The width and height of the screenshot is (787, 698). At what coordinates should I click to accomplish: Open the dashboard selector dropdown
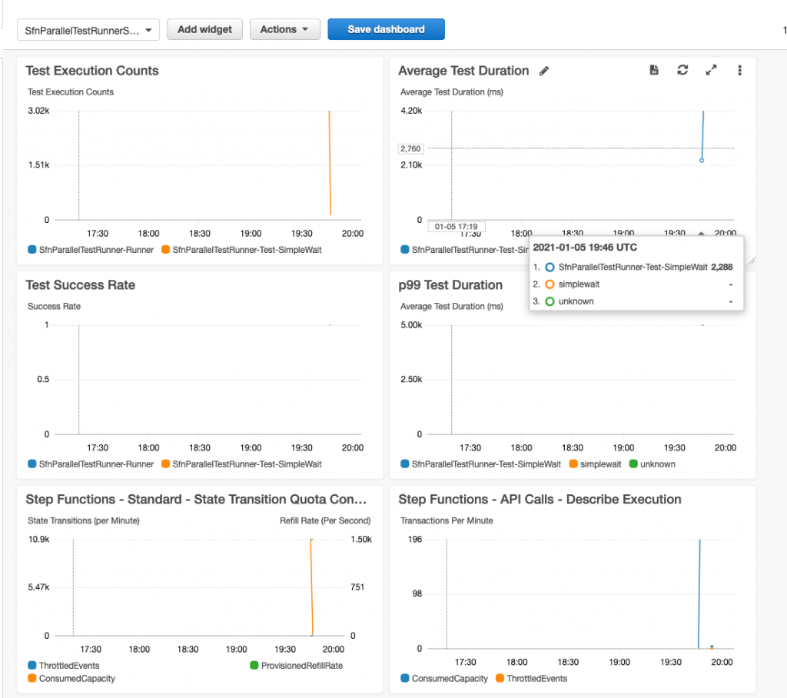pyautogui.click(x=88, y=29)
